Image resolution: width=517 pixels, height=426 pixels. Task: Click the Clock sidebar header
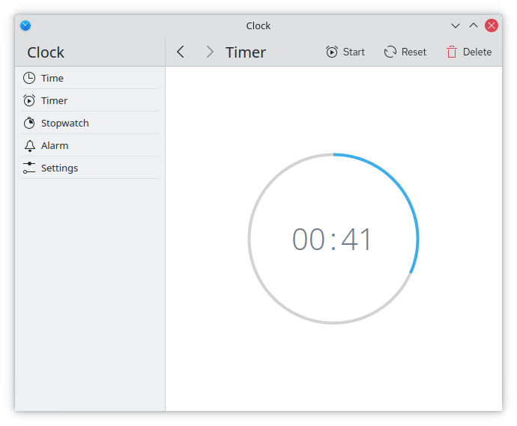(x=46, y=52)
